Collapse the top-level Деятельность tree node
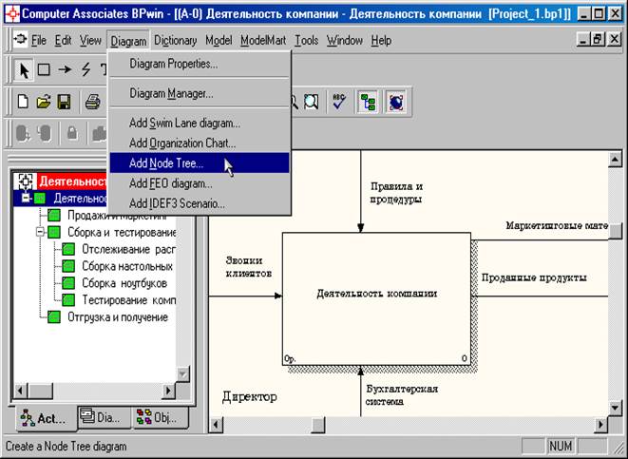Viewport: 628px width, 459px height. point(26,199)
